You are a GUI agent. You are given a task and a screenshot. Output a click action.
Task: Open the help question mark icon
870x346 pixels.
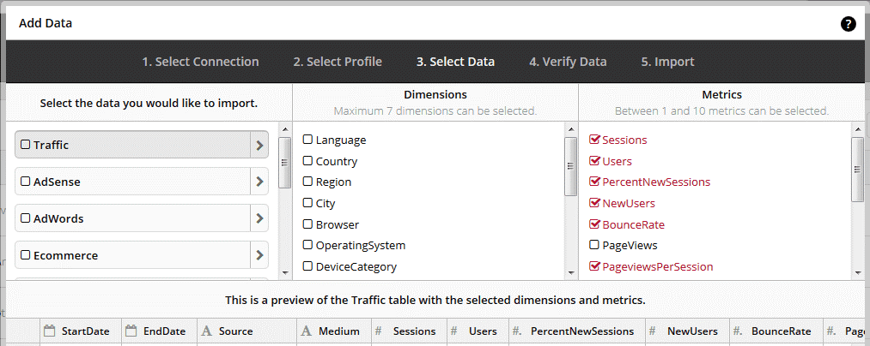[849, 24]
